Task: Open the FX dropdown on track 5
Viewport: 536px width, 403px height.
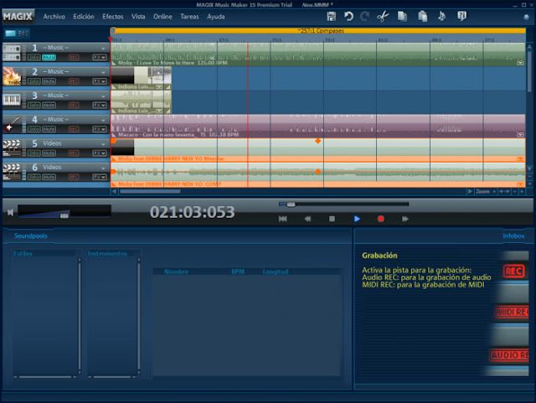Action: [x=100, y=153]
